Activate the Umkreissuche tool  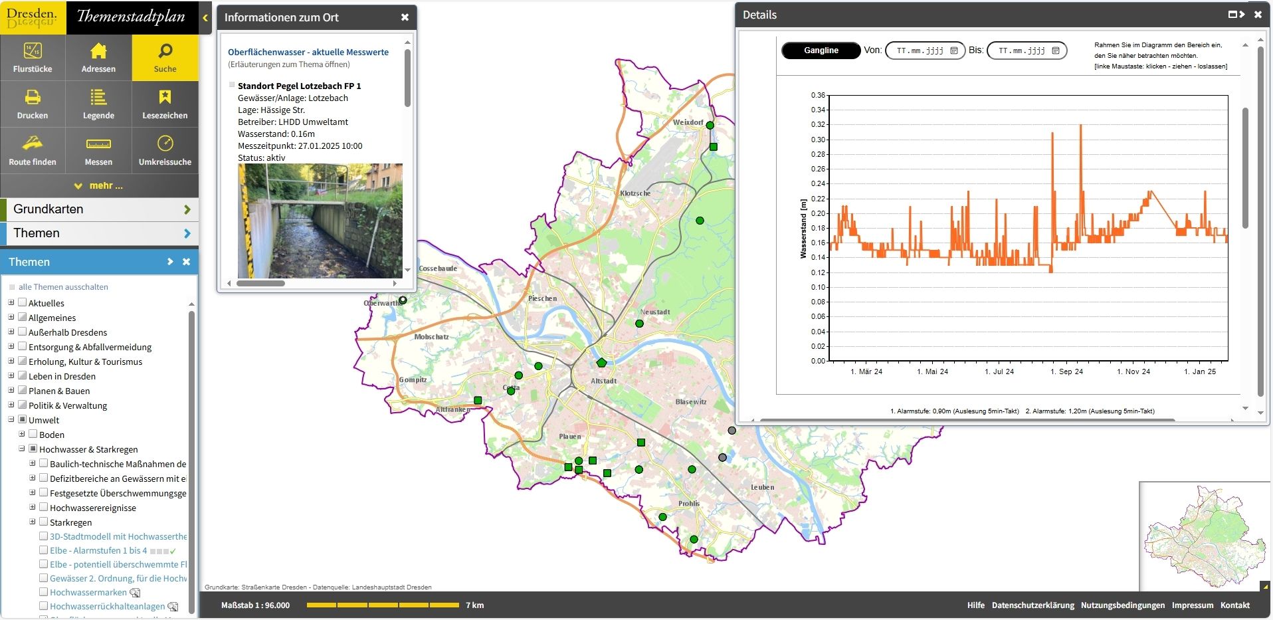pyautogui.click(x=165, y=150)
